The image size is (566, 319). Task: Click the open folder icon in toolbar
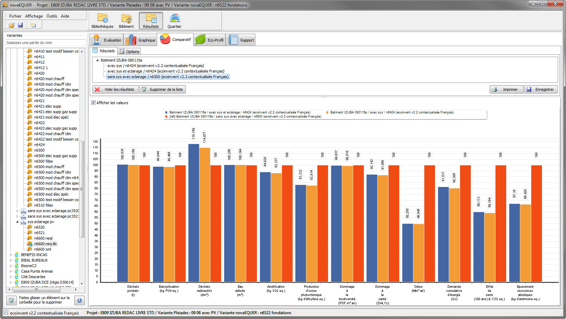(12, 25)
